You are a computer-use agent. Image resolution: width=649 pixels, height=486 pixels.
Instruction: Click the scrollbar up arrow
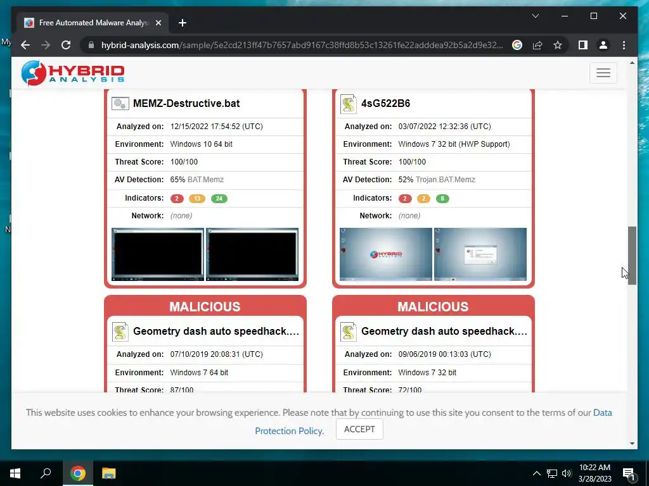point(632,63)
